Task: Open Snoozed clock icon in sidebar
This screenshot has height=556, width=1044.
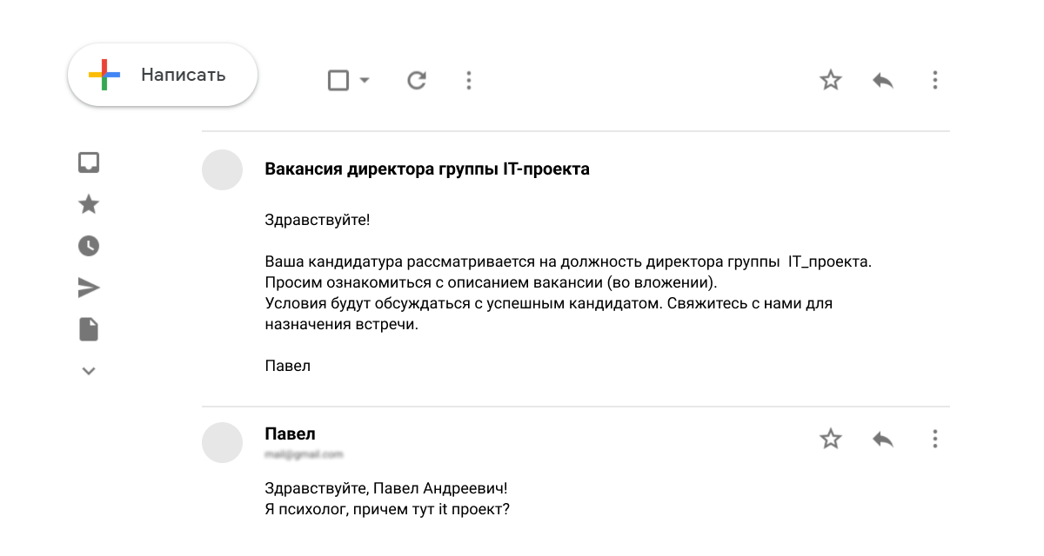Action: [89, 246]
